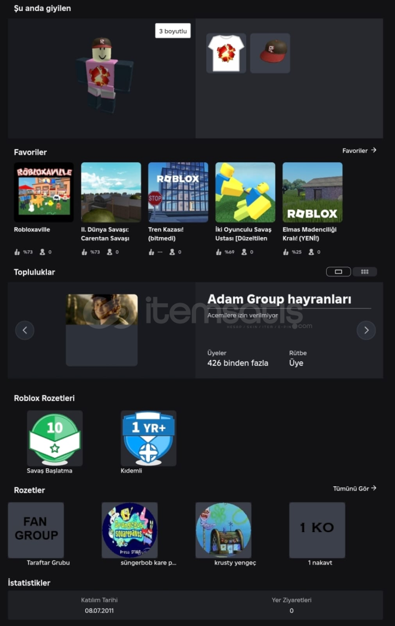The image size is (395, 626).
Task: Open the Adam Group hayranları community image
Action: tap(102, 330)
